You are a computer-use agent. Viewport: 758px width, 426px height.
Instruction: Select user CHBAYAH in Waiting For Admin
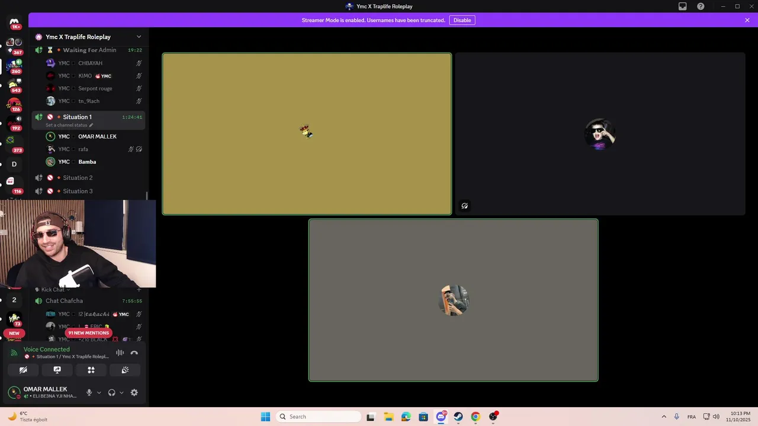(x=95, y=63)
